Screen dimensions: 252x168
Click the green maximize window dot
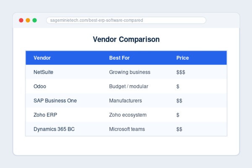pyautogui.click(x=34, y=20)
